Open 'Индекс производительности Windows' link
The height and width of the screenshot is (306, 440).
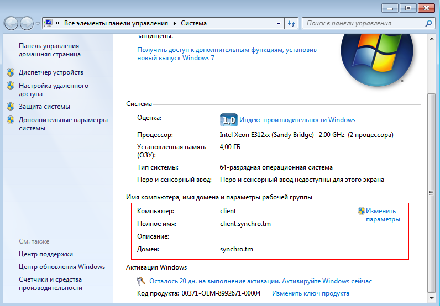[297, 120]
